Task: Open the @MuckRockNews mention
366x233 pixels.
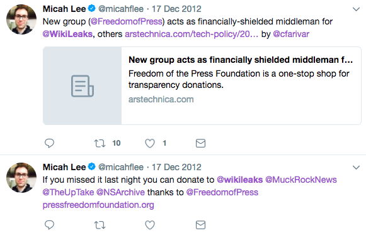Action: pyautogui.click(x=301, y=180)
